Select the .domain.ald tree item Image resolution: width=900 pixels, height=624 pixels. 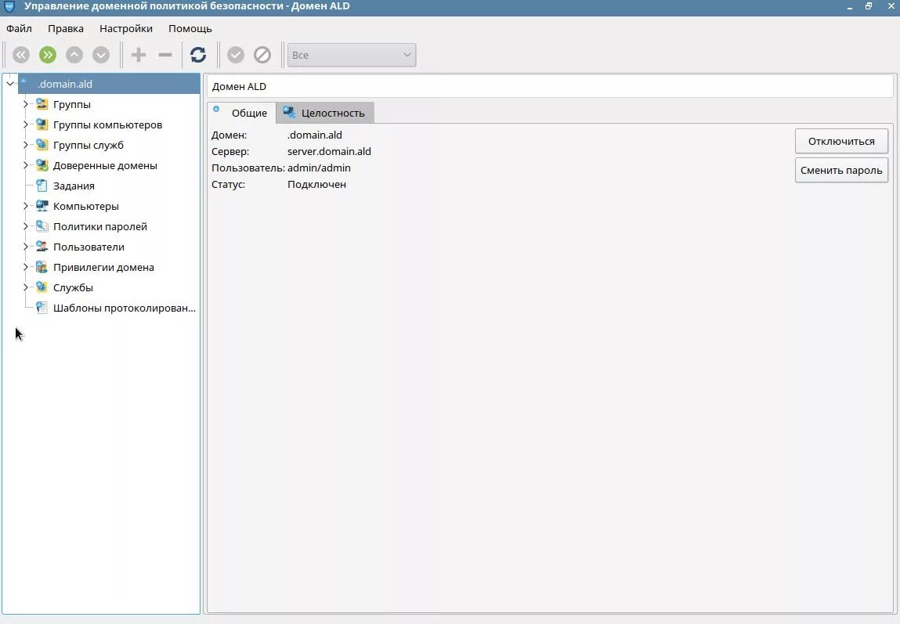click(109, 84)
